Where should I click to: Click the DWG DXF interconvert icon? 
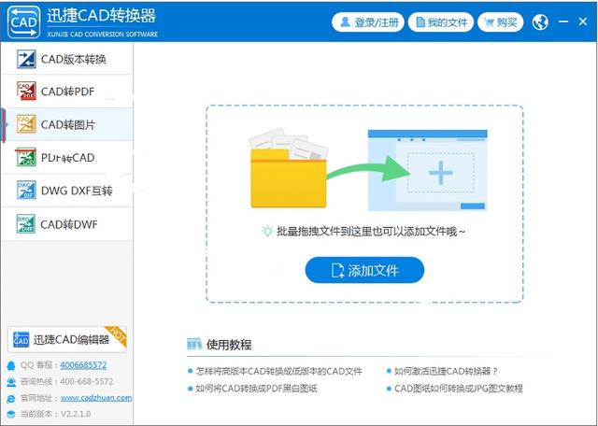point(26,191)
